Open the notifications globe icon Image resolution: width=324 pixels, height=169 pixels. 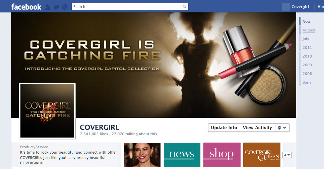pos(64,7)
